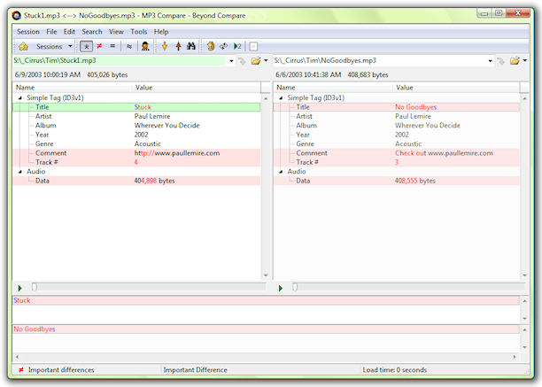Toggle Show Same (equals sign) filter
Viewport: 542px width, 387px height.
tap(112, 46)
